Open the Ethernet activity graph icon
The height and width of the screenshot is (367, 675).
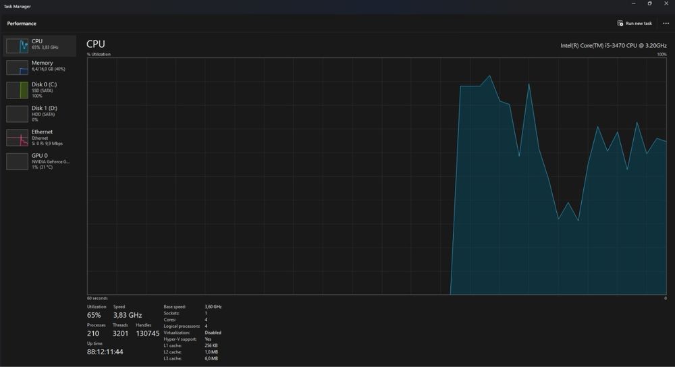pyautogui.click(x=18, y=138)
